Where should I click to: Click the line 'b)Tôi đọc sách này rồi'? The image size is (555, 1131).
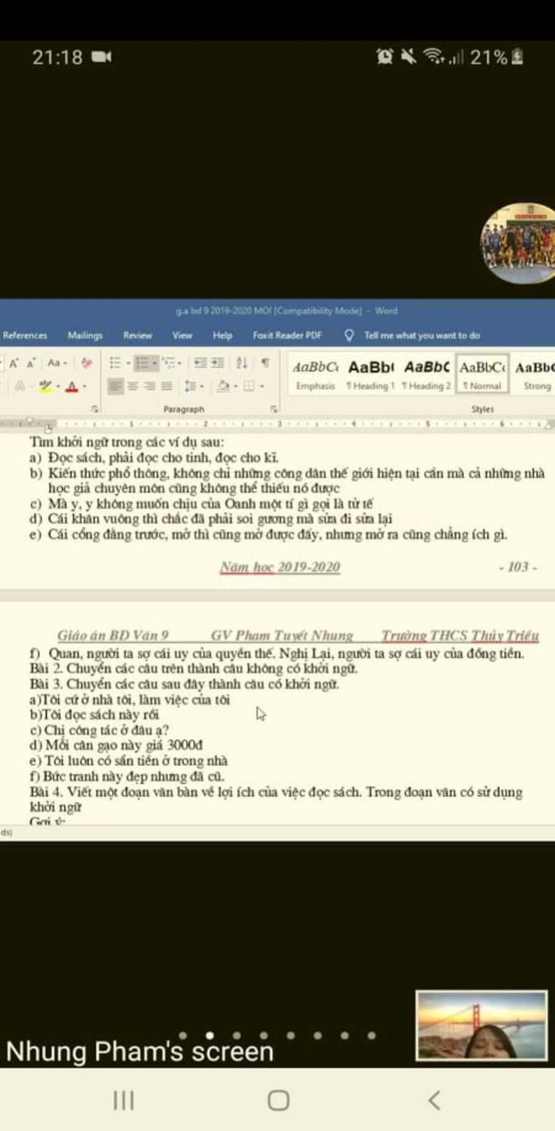(94, 715)
